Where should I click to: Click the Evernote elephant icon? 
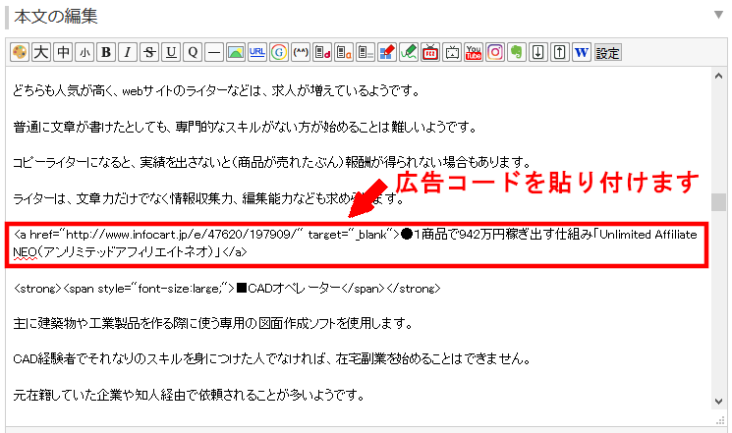point(516,52)
